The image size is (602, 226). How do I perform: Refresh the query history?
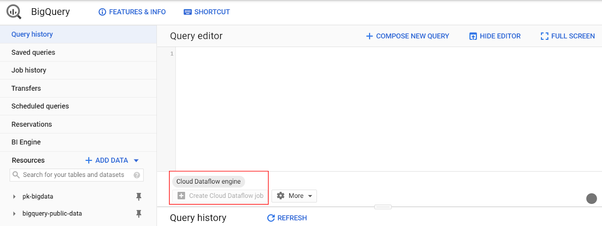[287, 218]
